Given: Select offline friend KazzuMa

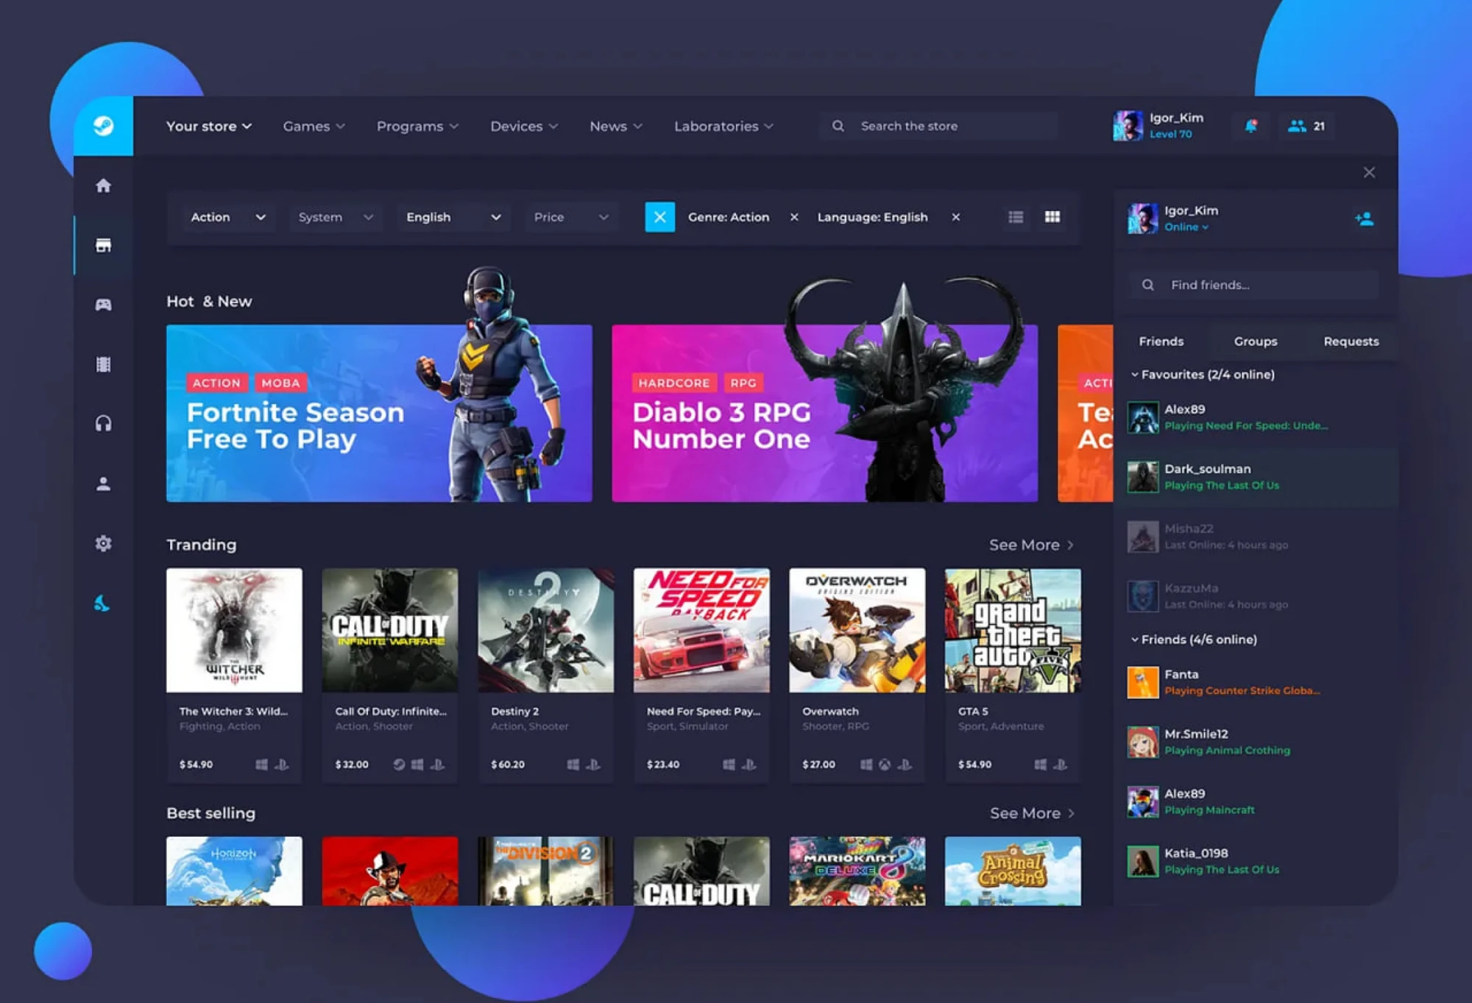Looking at the screenshot, I should pyautogui.click(x=1255, y=596).
